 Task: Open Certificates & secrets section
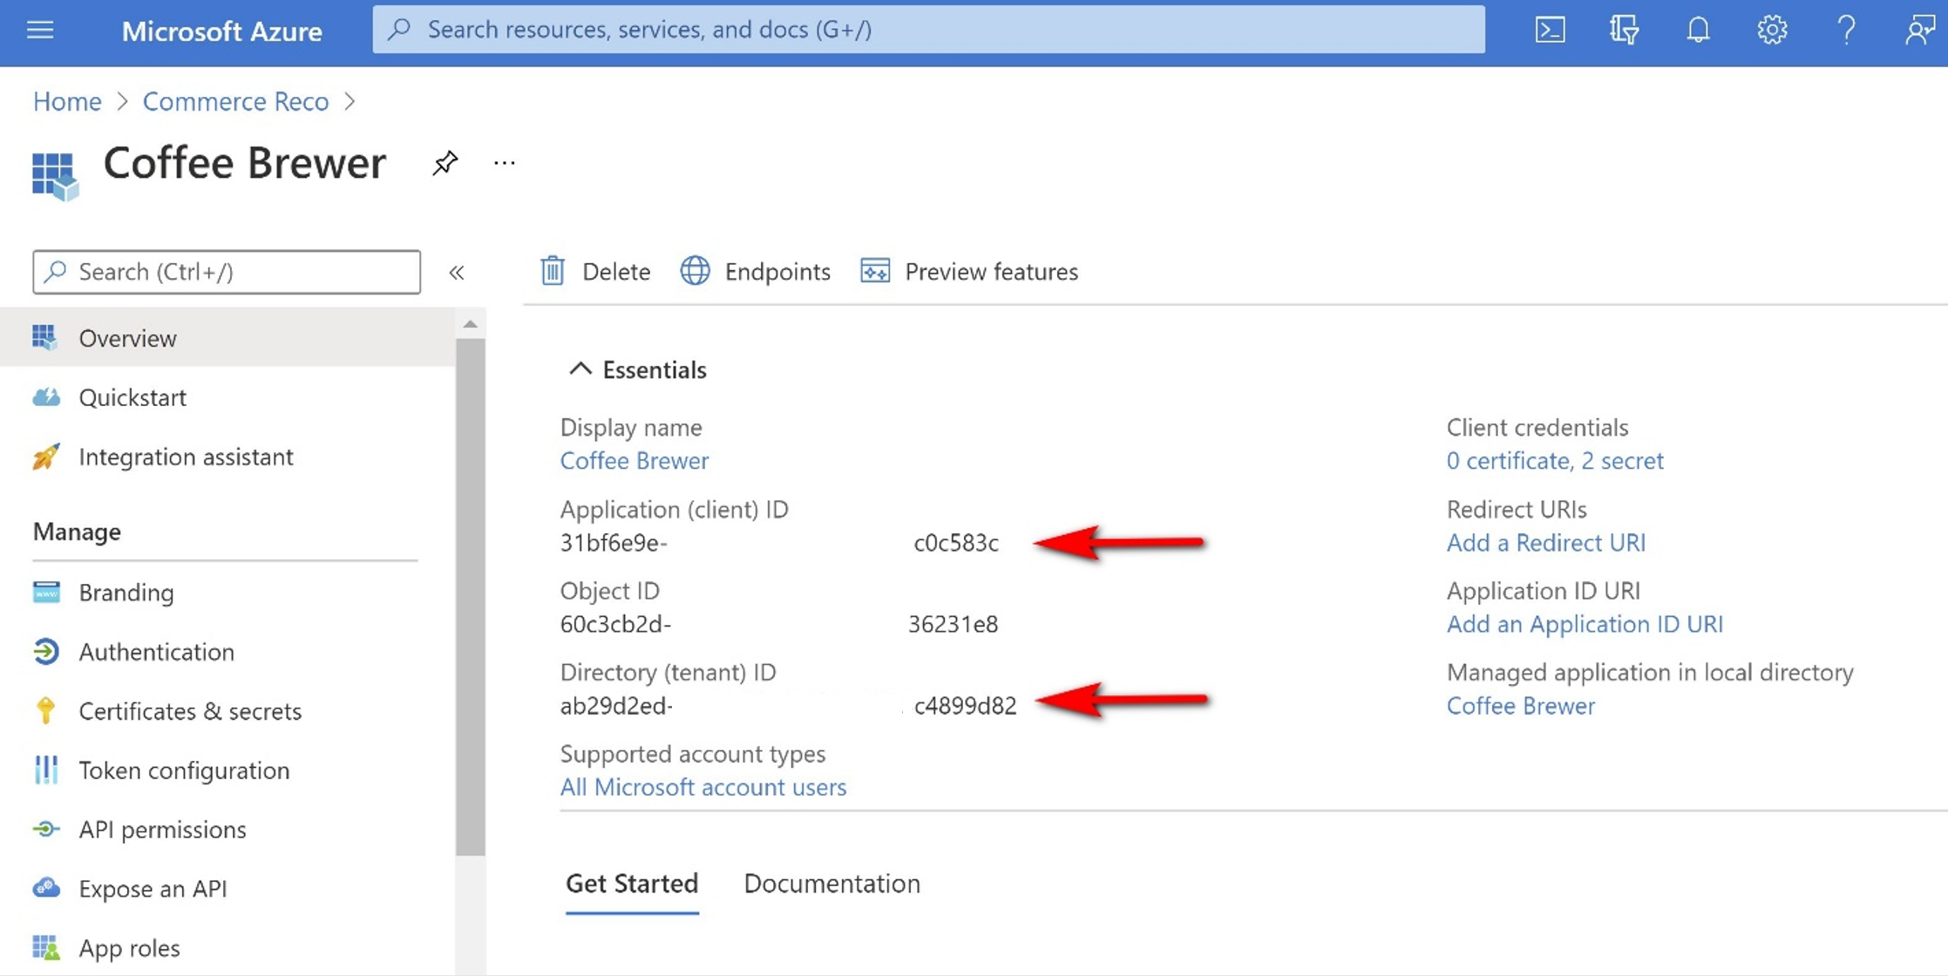189,709
